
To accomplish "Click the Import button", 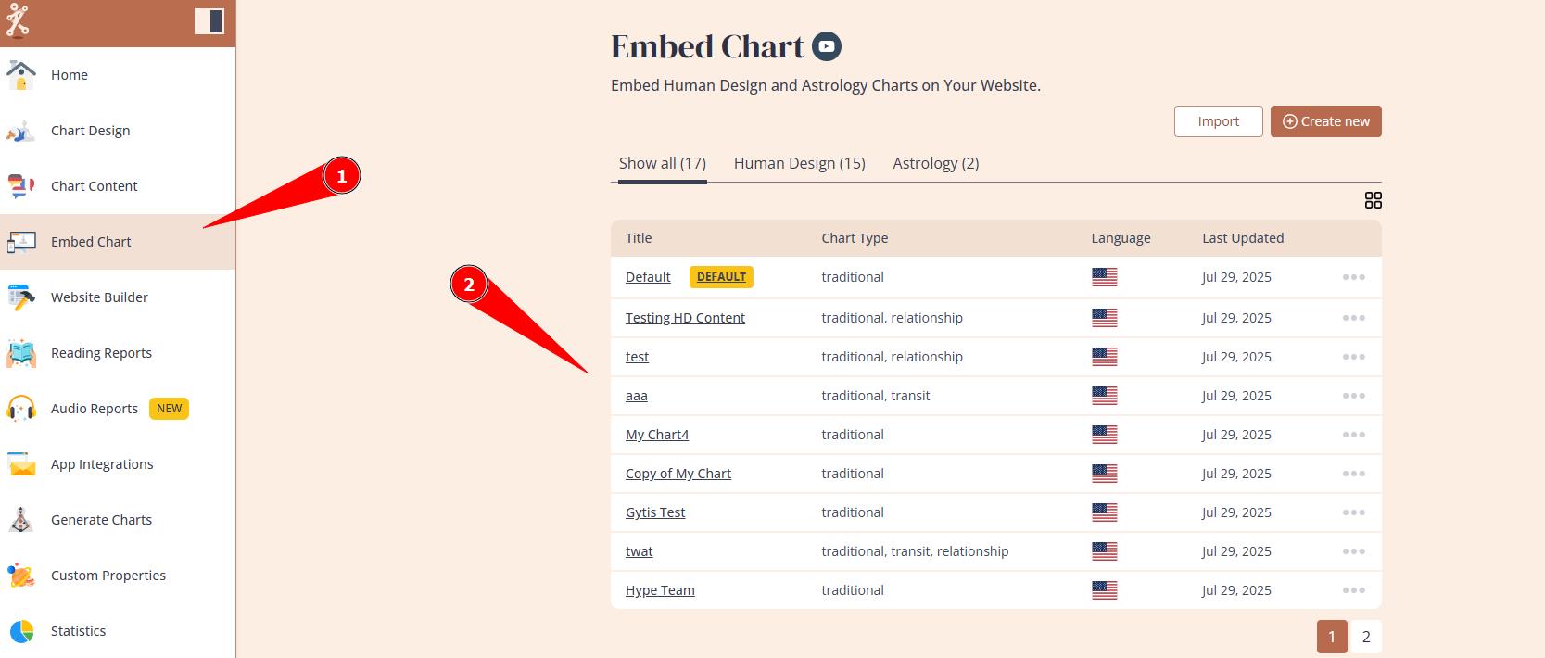I will [1218, 121].
